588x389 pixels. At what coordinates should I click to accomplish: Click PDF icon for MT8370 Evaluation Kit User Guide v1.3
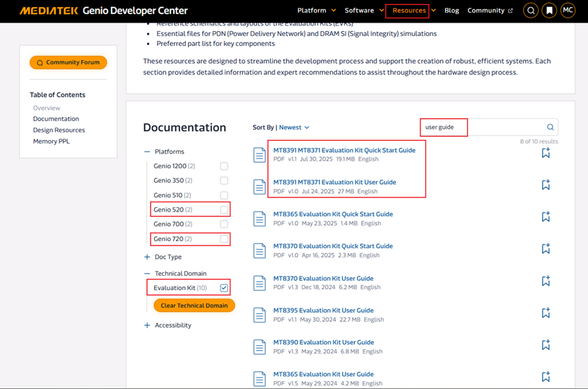click(x=259, y=282)
